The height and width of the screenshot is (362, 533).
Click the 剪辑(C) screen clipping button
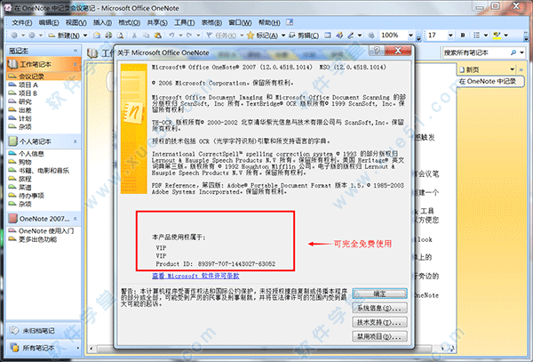coord(304,36)
